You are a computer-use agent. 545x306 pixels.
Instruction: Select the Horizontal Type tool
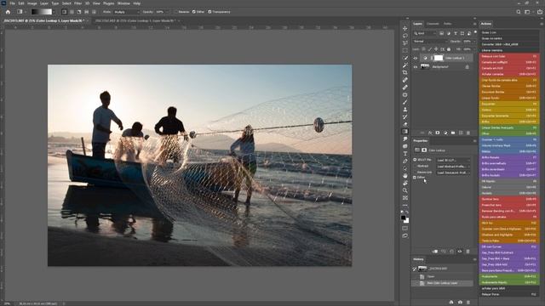pyautogui.click(x=405, y=154)
